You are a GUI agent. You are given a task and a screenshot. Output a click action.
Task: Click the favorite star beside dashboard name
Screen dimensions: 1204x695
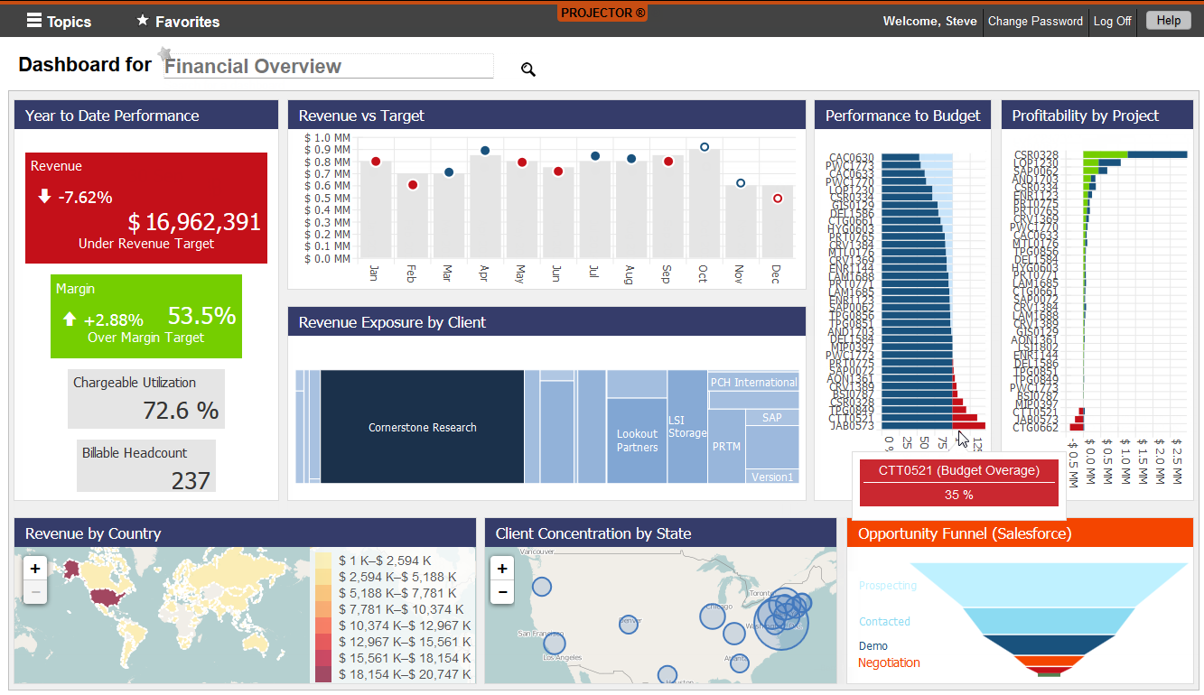(164, 54)
